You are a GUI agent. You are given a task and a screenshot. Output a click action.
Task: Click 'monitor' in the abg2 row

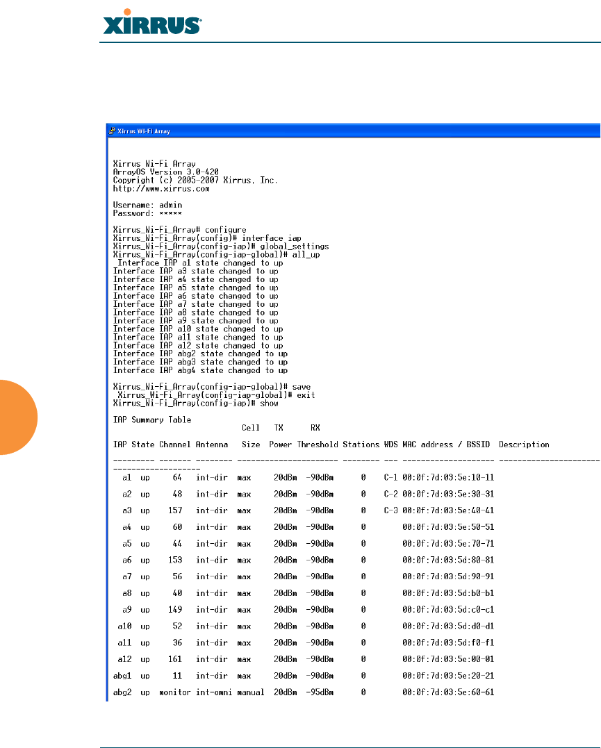pos(174,692)
